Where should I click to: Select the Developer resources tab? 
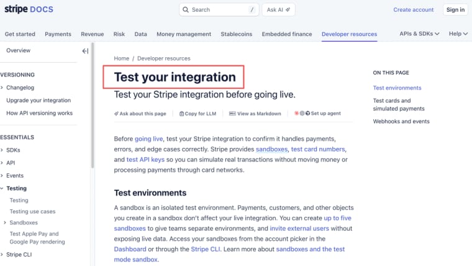pyautogui.click(x=349, y=34)
